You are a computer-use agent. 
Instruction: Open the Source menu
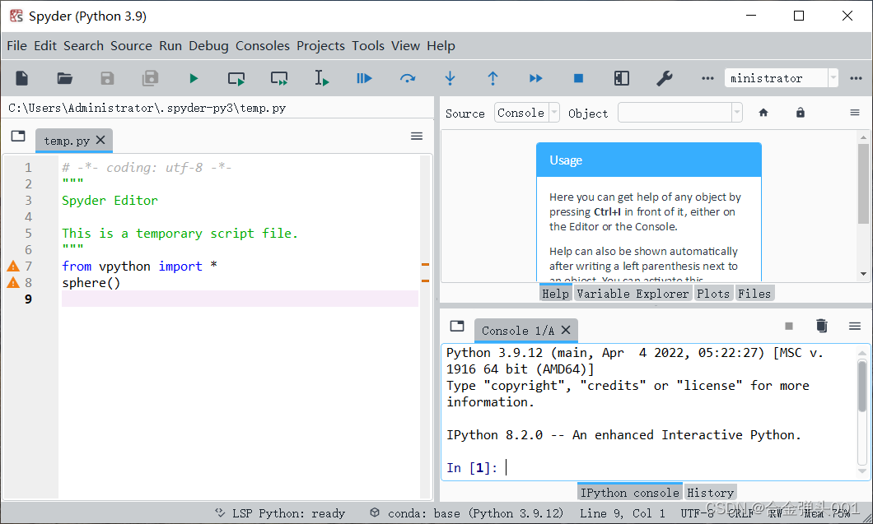(132, 45)
